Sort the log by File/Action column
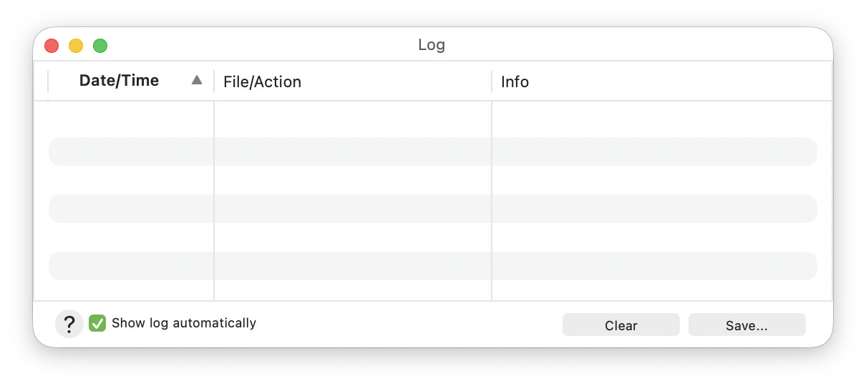The width and height of the screenshot is (866, 386). pyautogui.click(x=262, y=82)
